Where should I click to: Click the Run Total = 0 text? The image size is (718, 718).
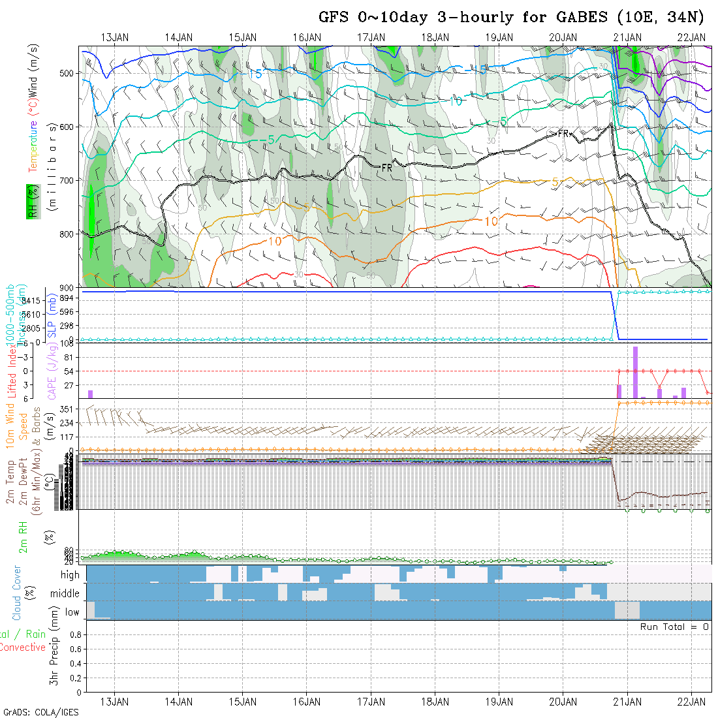tap(674, 627)
